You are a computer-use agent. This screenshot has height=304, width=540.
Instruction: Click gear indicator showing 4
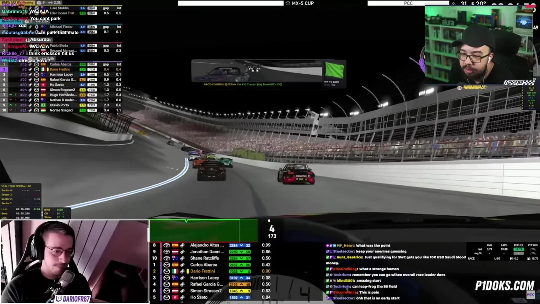click(272, 228)
